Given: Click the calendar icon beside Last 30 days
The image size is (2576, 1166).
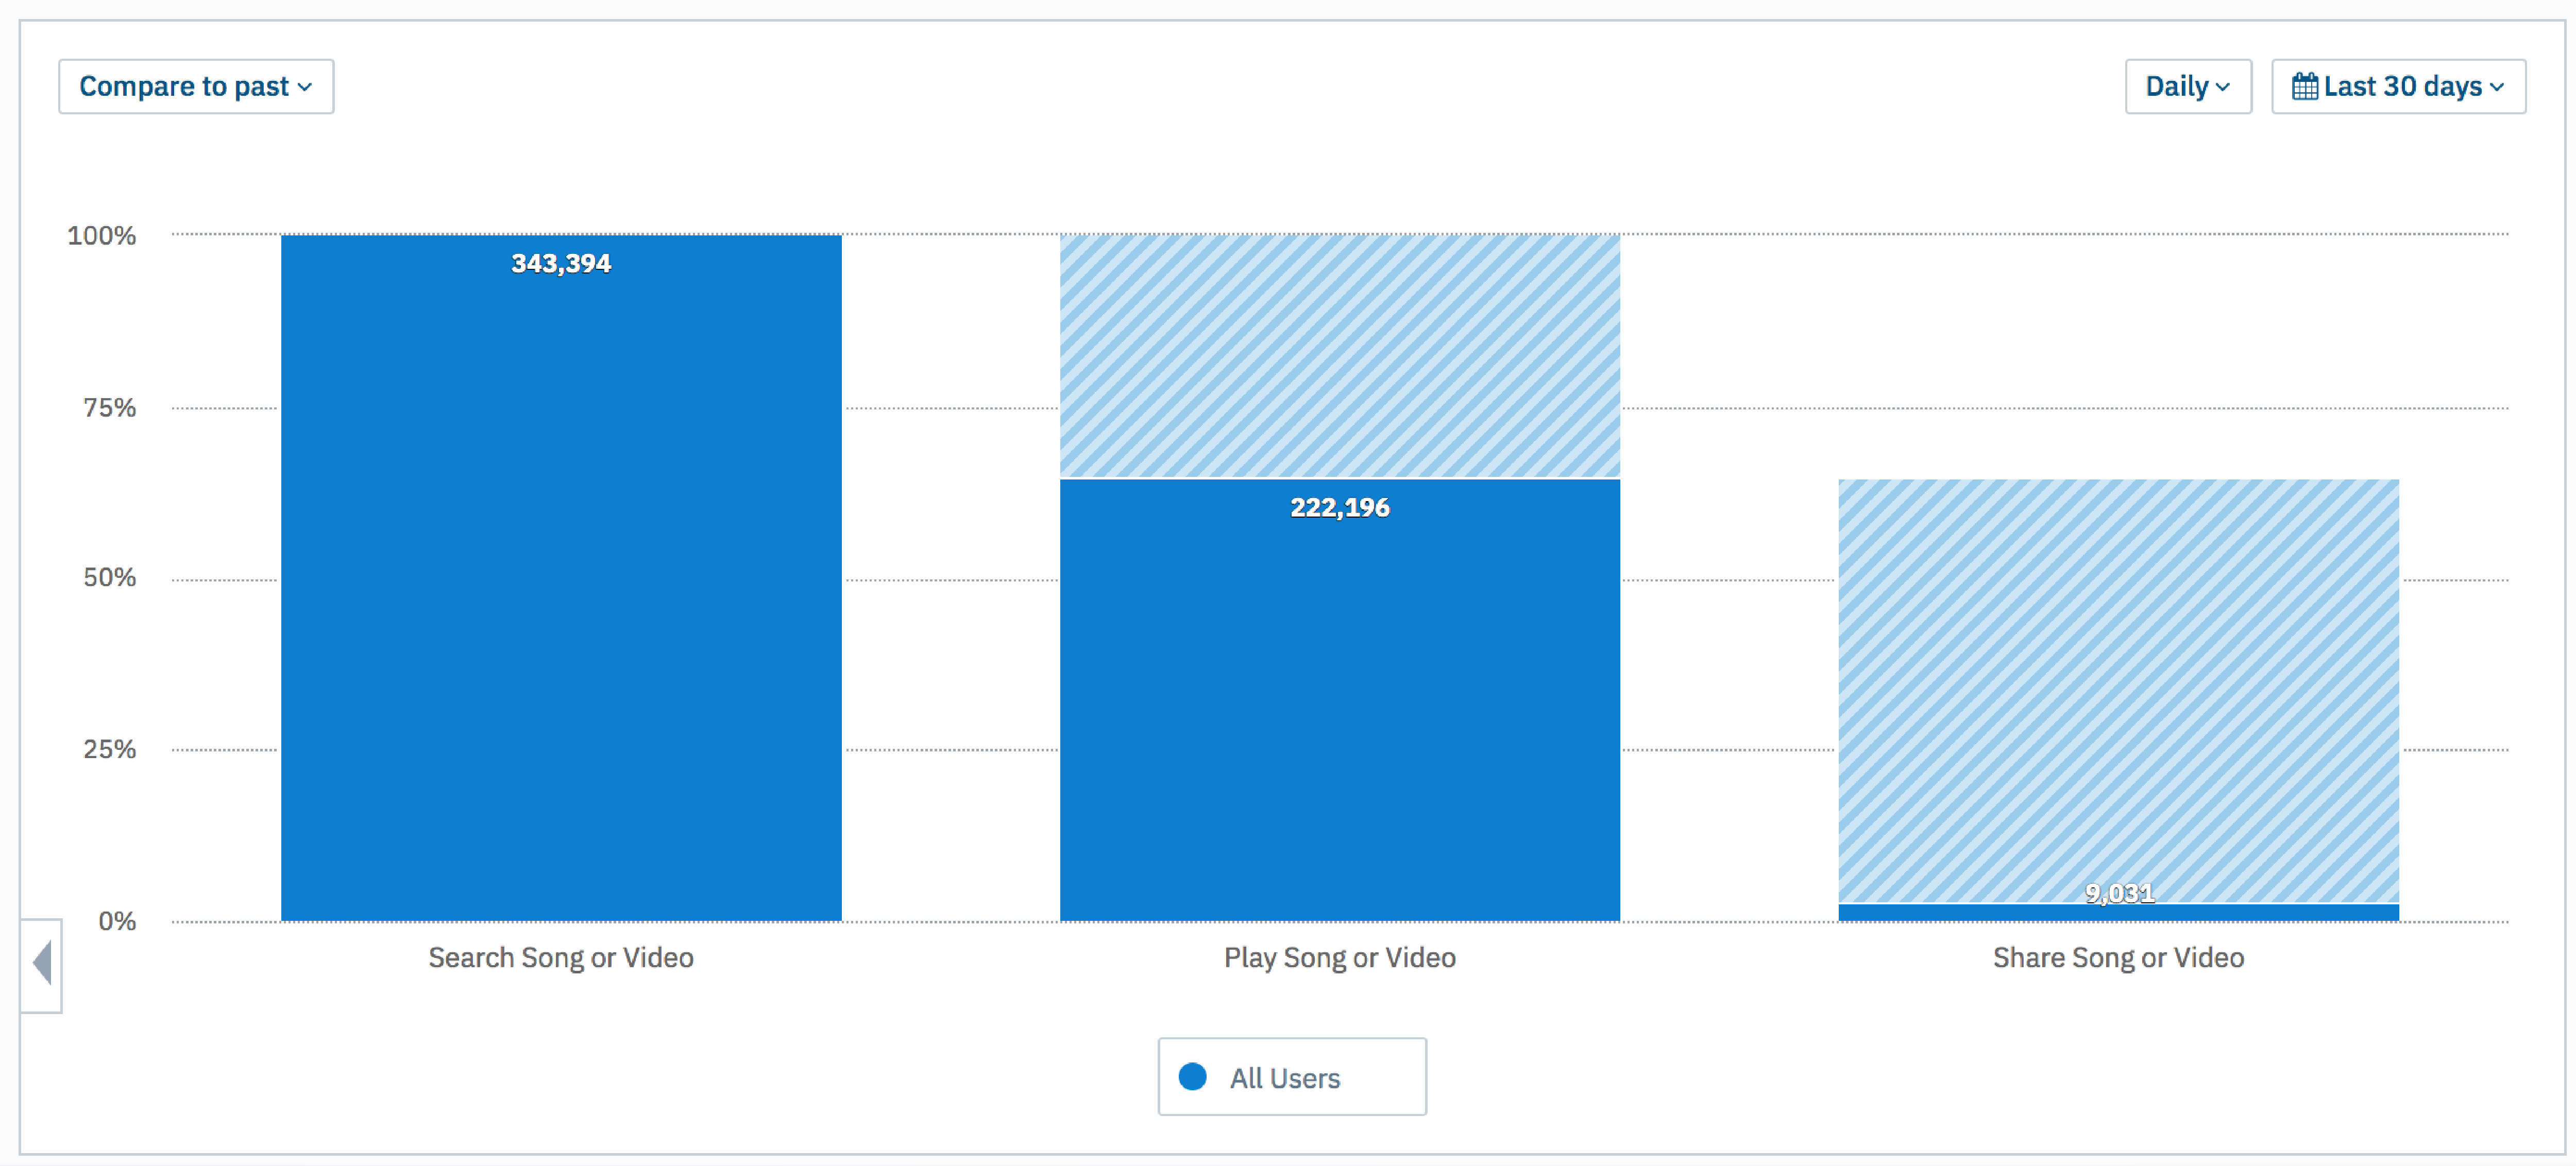Looking at the screenshot, I should 2304,87.
